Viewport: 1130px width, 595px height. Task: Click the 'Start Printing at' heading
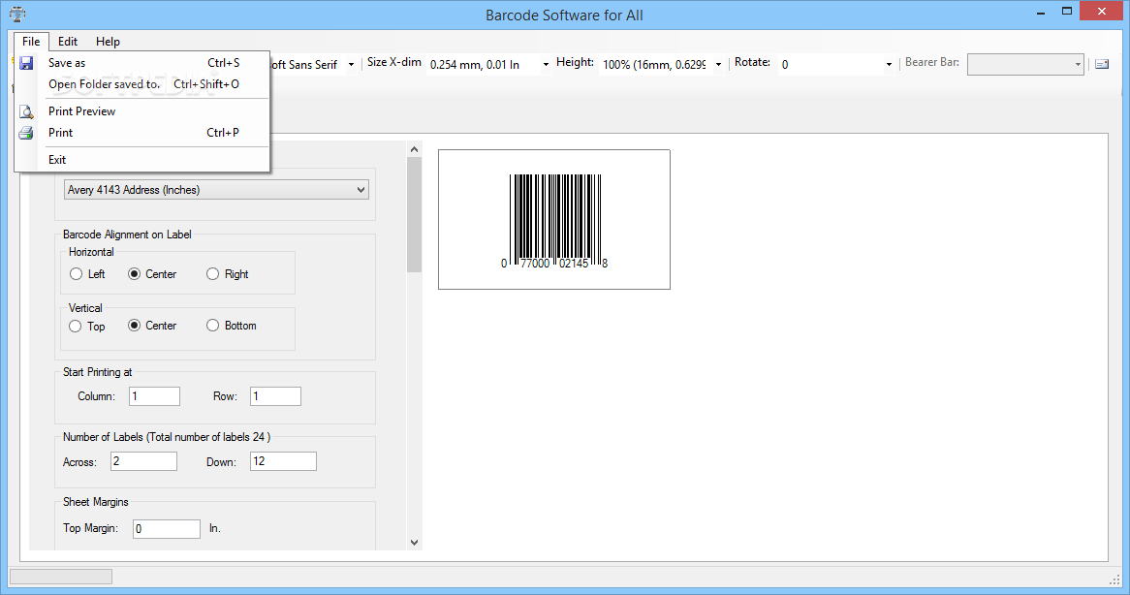(x=97, y=372)
